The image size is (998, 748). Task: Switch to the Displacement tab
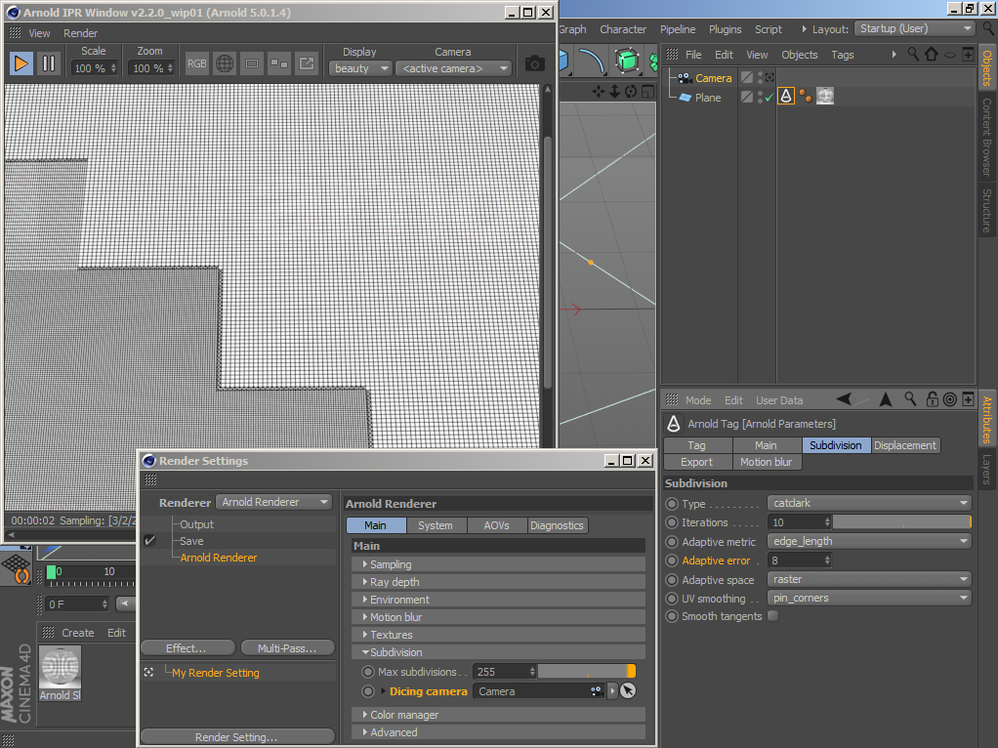coord(905,445)
